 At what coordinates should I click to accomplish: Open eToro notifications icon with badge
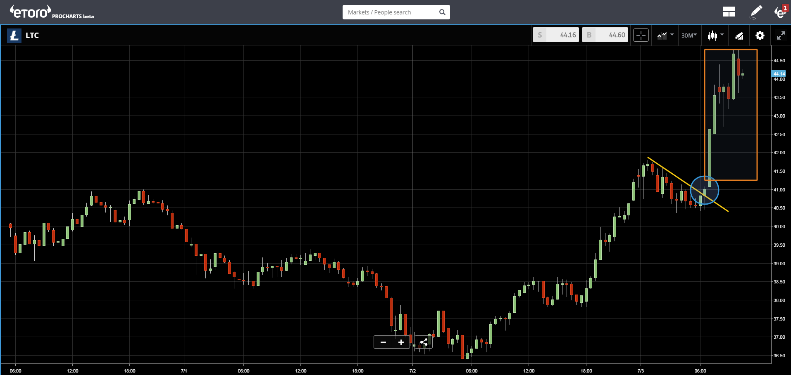point(781,12)
